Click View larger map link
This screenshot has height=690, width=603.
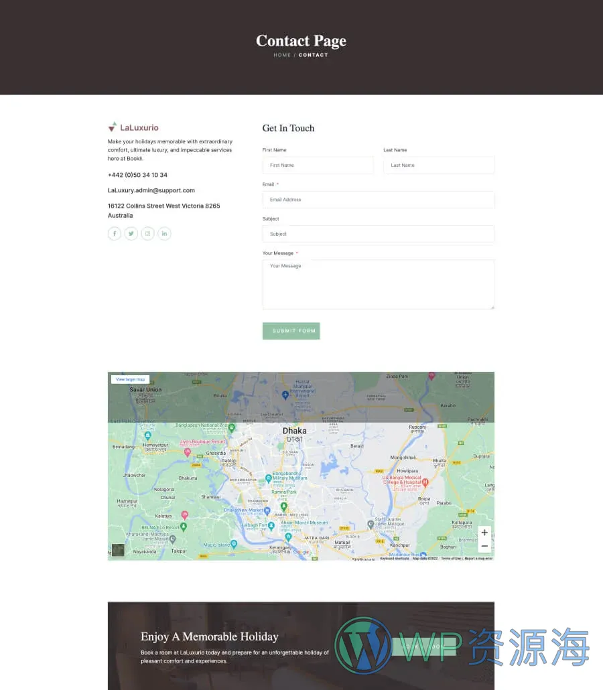pyautogui.click(x=130, y=379)
